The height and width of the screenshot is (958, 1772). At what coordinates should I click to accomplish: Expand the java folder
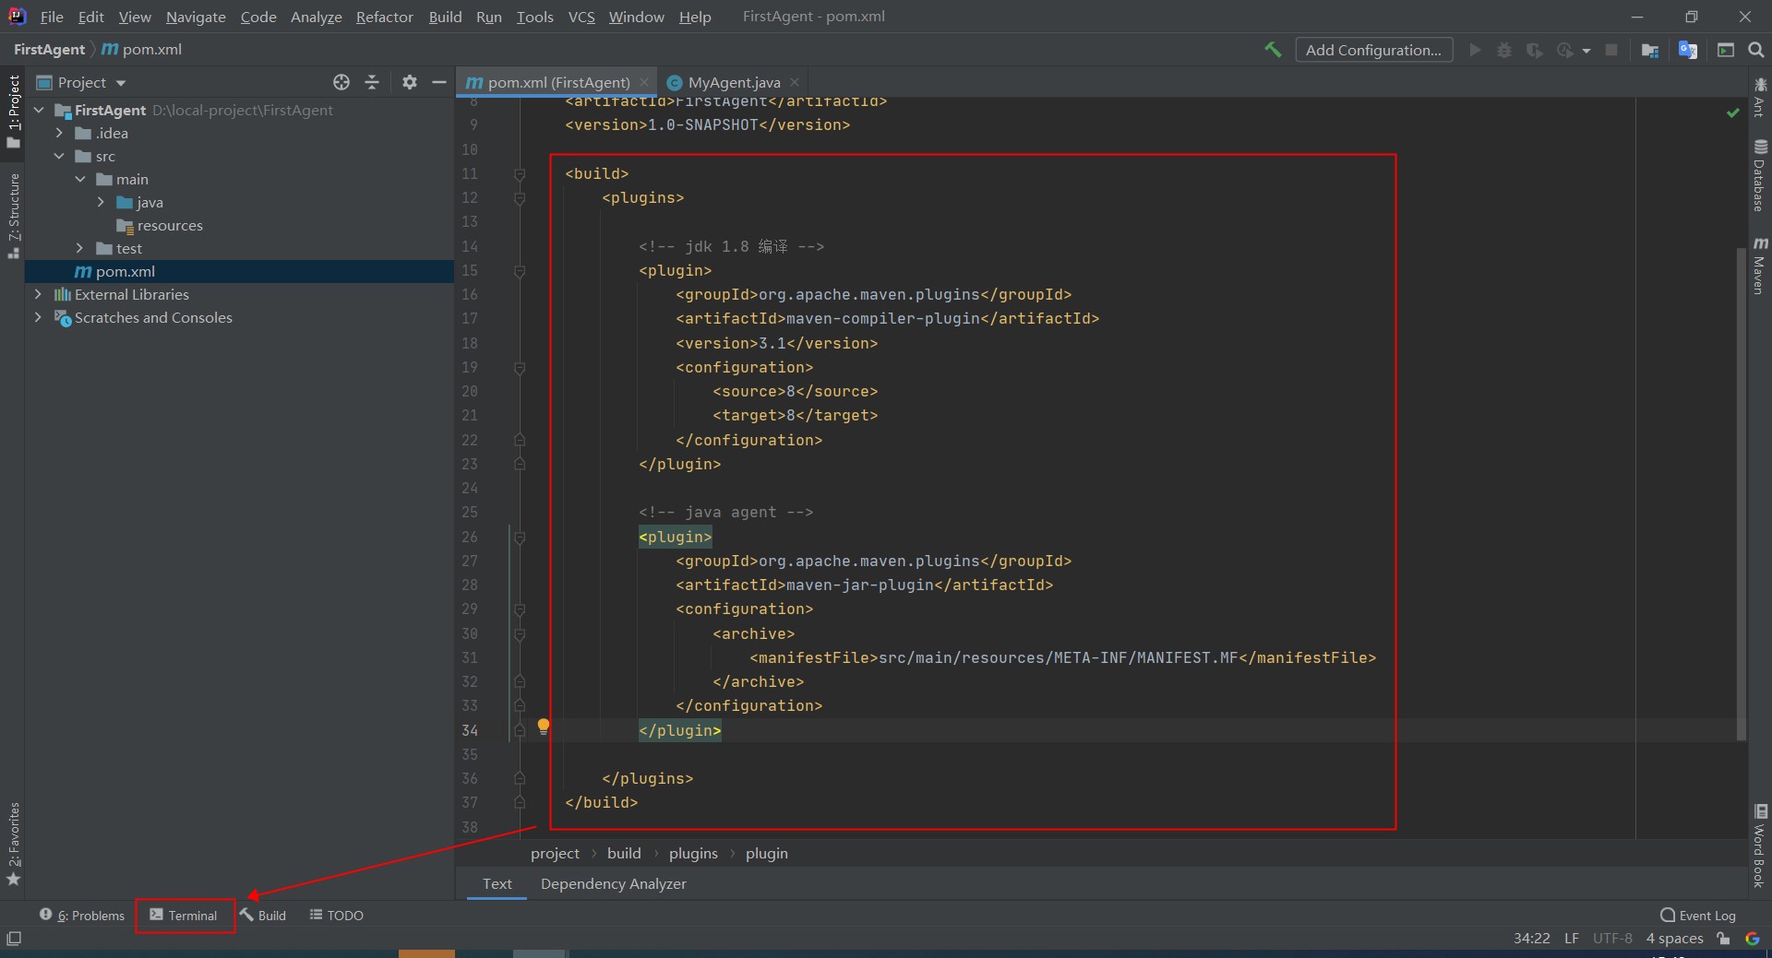pyautogui.click(x=101, y=202)
